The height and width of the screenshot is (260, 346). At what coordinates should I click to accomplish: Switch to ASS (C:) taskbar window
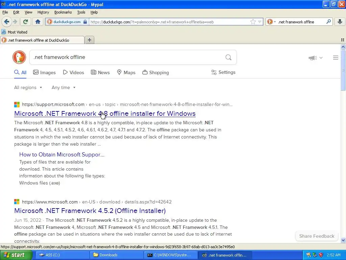[x=62, y=255]
